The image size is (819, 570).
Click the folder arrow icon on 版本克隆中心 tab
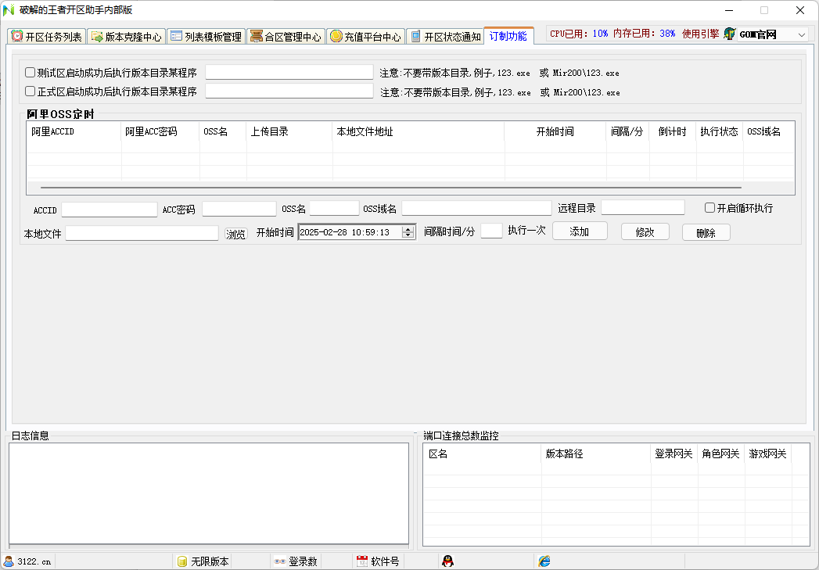97,37
